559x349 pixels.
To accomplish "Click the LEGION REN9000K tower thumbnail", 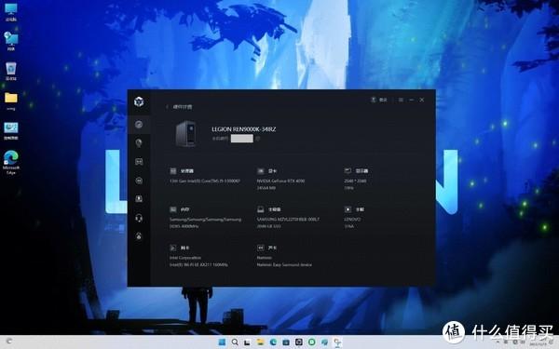I will click(185, 133).
